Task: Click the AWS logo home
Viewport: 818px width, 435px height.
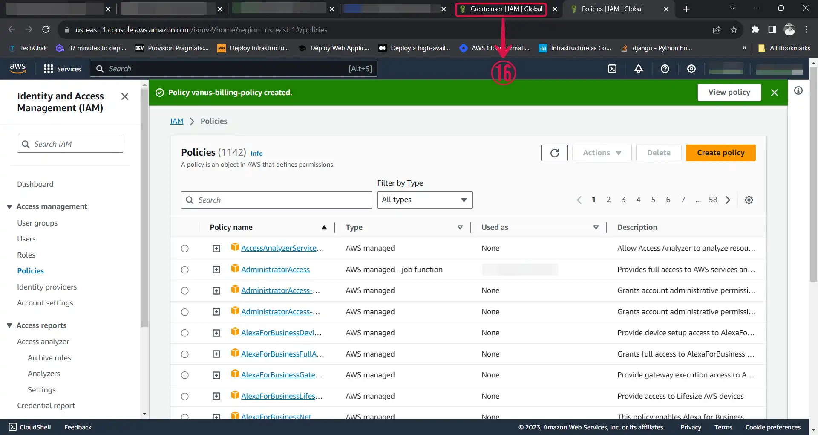Action: (x=17, y=68)
